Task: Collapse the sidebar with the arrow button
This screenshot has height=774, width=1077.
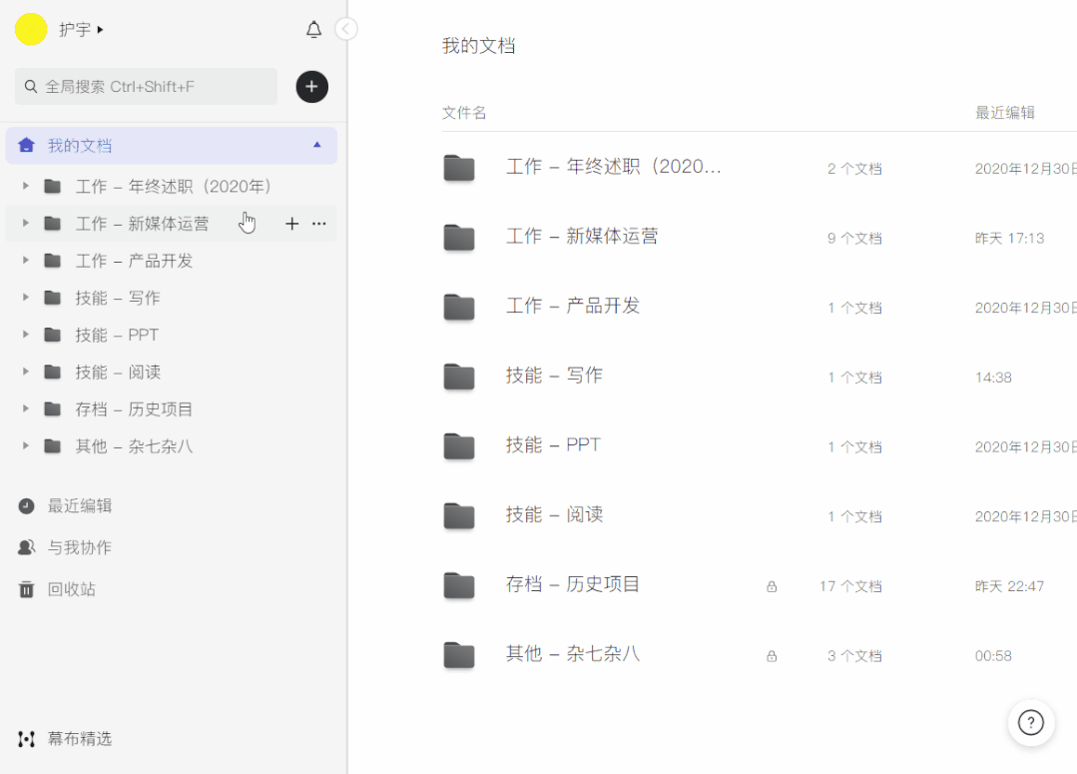Action: coord(346,29)
